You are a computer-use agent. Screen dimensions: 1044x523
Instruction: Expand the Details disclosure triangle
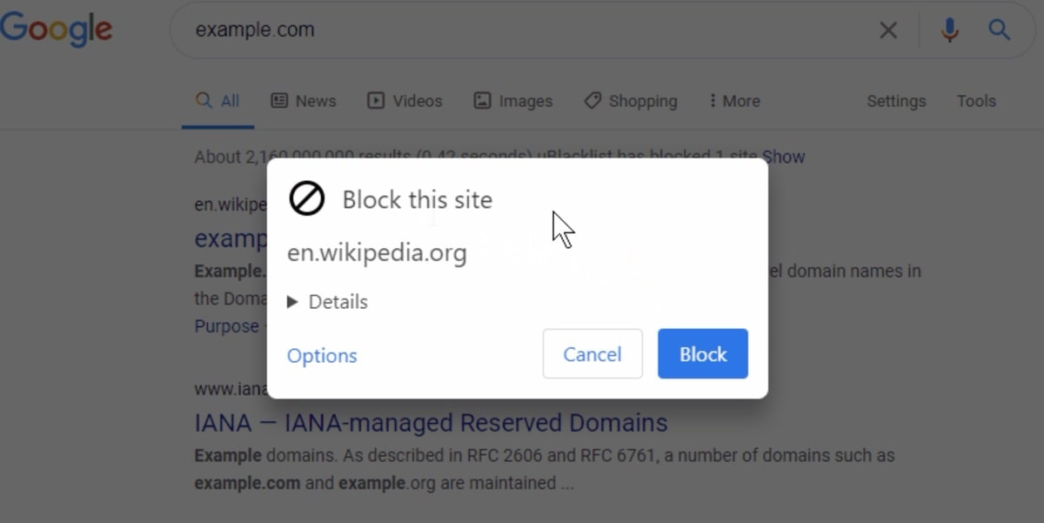293,302
